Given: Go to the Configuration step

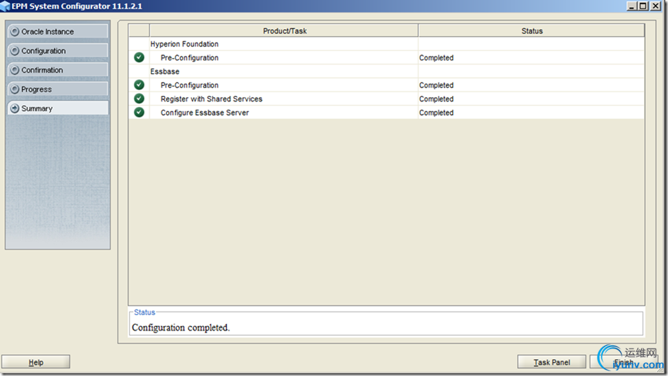Looking at the screenshot, I should [58, 51].
